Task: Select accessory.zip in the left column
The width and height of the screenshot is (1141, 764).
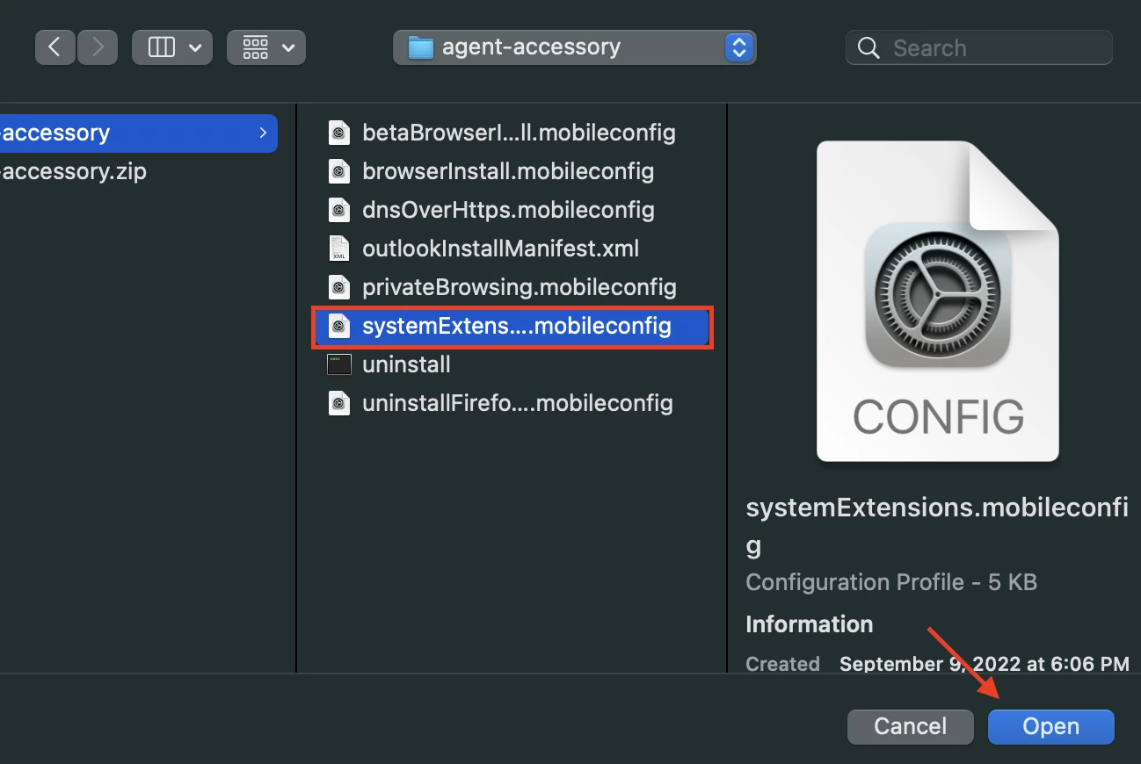Action: click(73, 171)
